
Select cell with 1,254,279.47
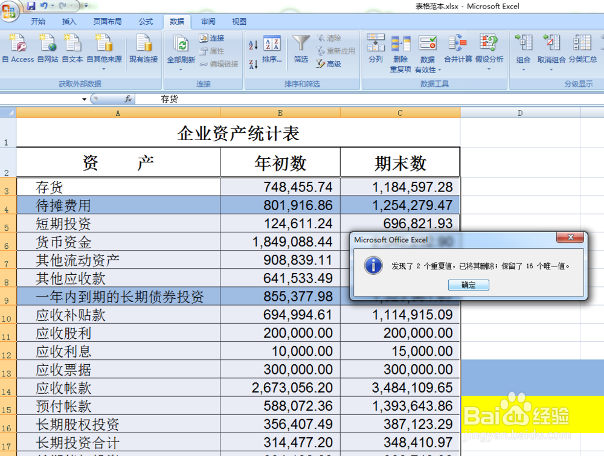coord(400,205)
